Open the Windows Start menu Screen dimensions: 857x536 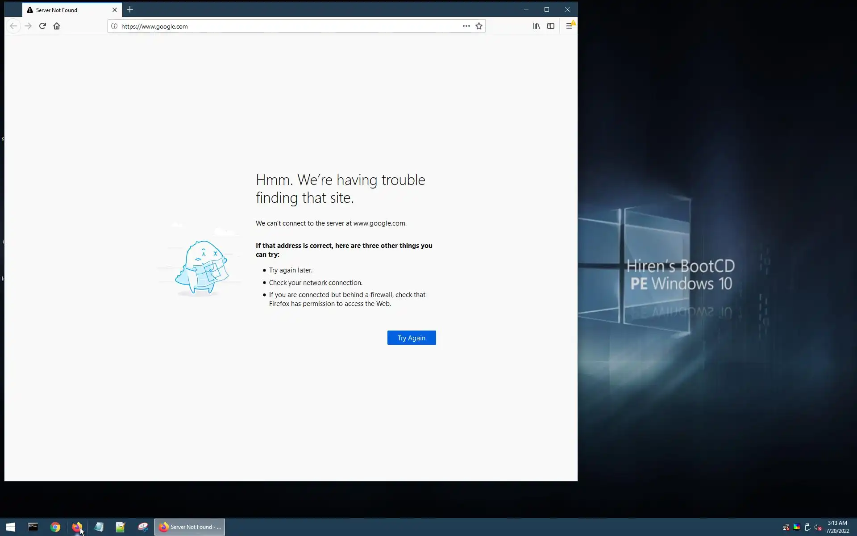11,527
